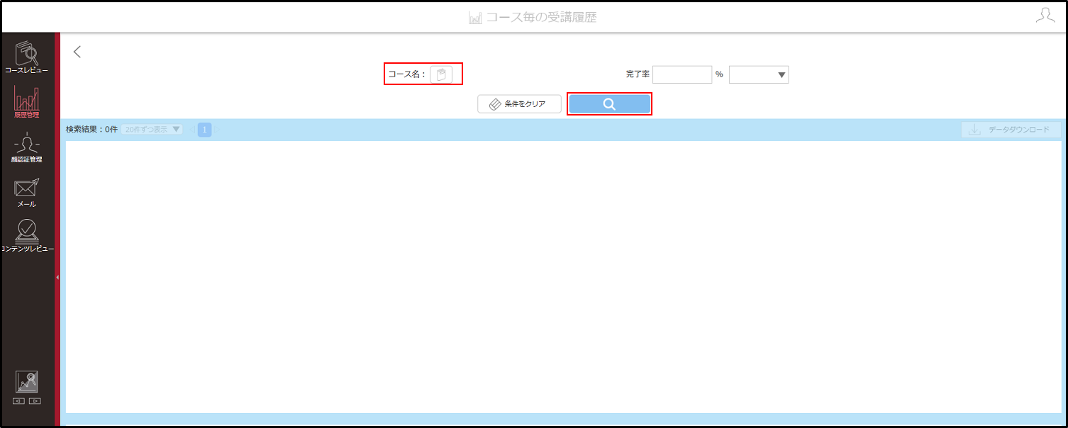
Task: Open the user profile icon
Action: click(1045, 16)
